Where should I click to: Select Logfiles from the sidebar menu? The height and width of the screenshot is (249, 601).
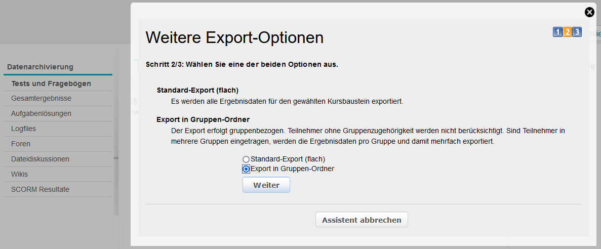(23, 129)
